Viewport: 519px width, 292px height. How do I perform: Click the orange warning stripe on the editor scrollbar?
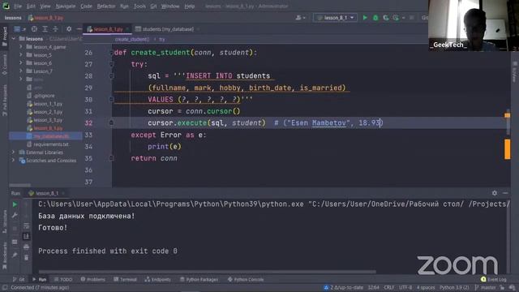(x=507, y=149)
